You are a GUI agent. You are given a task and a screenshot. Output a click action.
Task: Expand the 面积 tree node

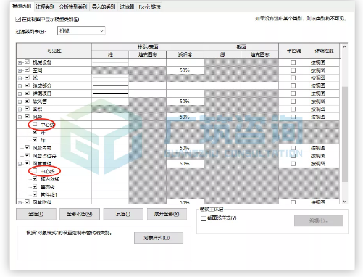pos(20,109)
